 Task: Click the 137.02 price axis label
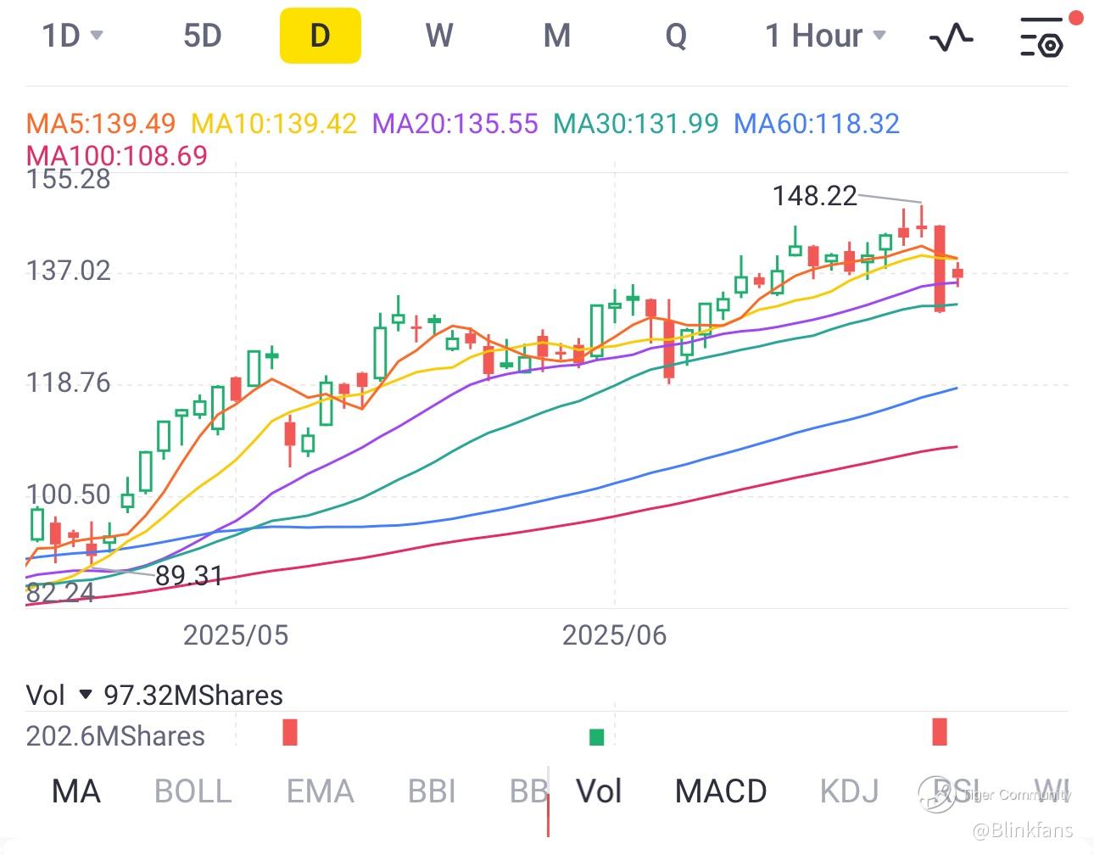[69, 271]
